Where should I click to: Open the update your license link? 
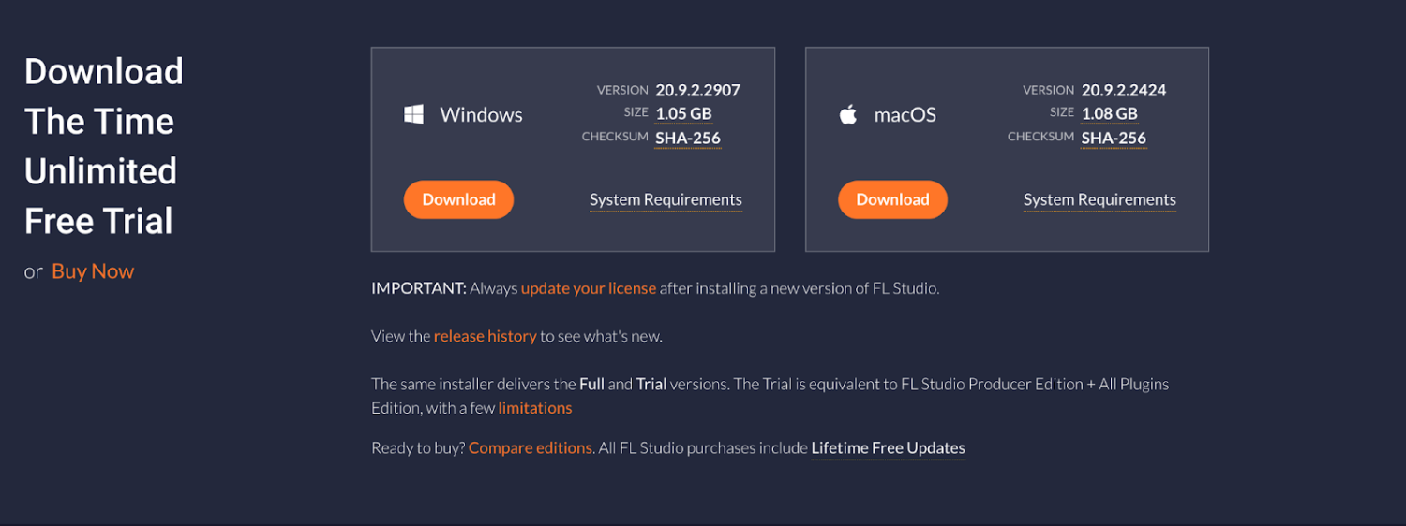(589, 288)
